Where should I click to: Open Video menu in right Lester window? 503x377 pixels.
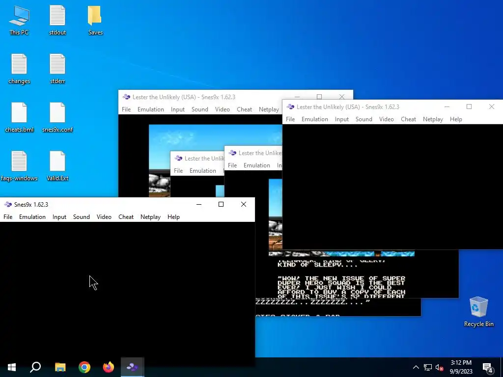point(386,119)
